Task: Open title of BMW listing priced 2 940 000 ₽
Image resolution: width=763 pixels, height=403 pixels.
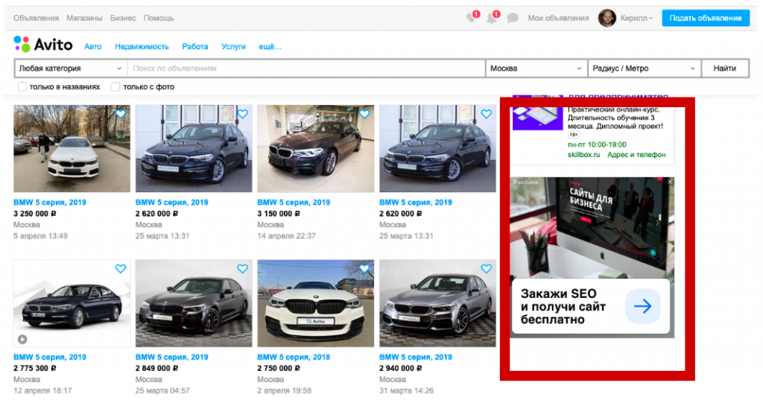Action: point(416,358)
